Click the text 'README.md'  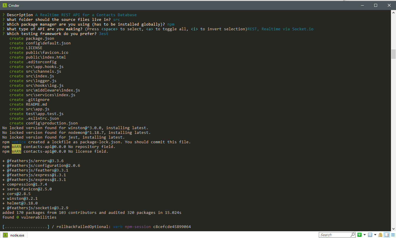(37, 104)
